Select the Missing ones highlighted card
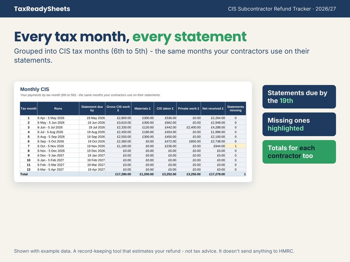This screenshot has width=350, height=262. click(x=299, y=124)
